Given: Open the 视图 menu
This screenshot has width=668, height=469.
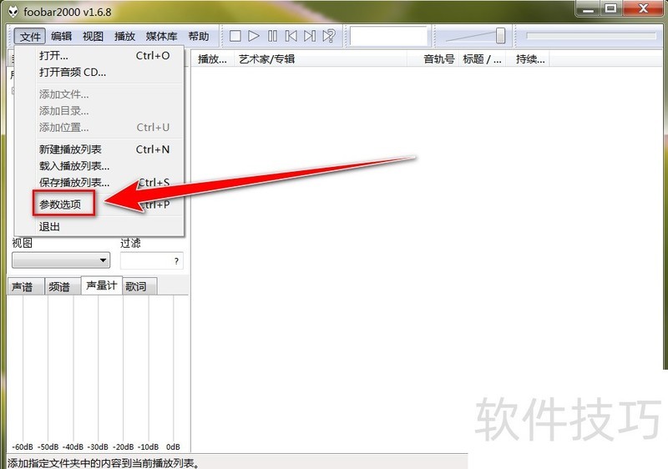Looking at the screenshot, I should coord(93,36).
